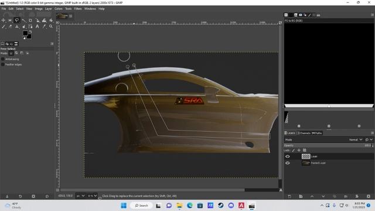Toggle the Antialiasing checkbox
Screen dimensions: 375x211
(x=3, y=59)
